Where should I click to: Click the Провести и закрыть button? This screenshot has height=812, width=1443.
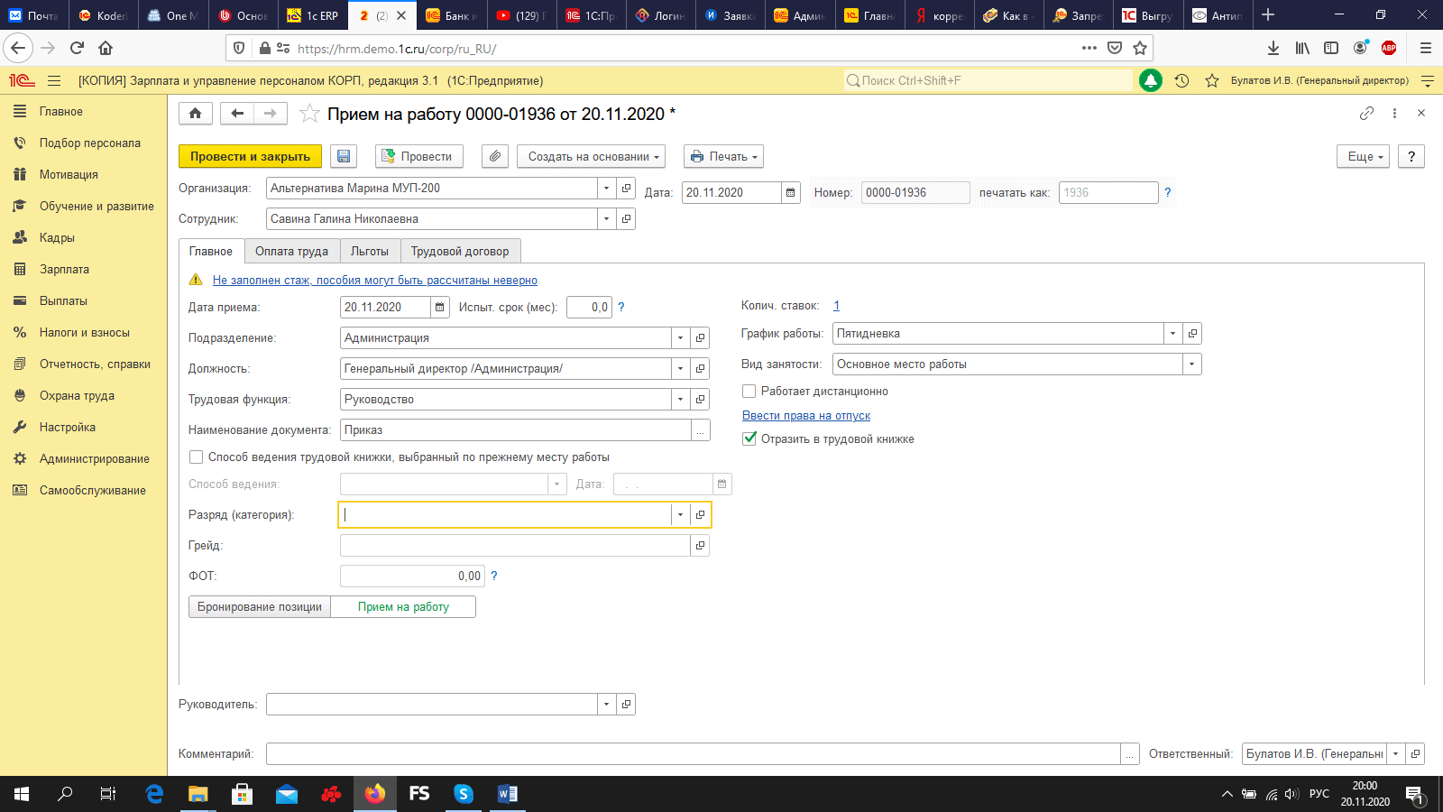point(250,156)
